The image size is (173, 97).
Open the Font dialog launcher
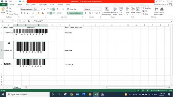point(45,17)
